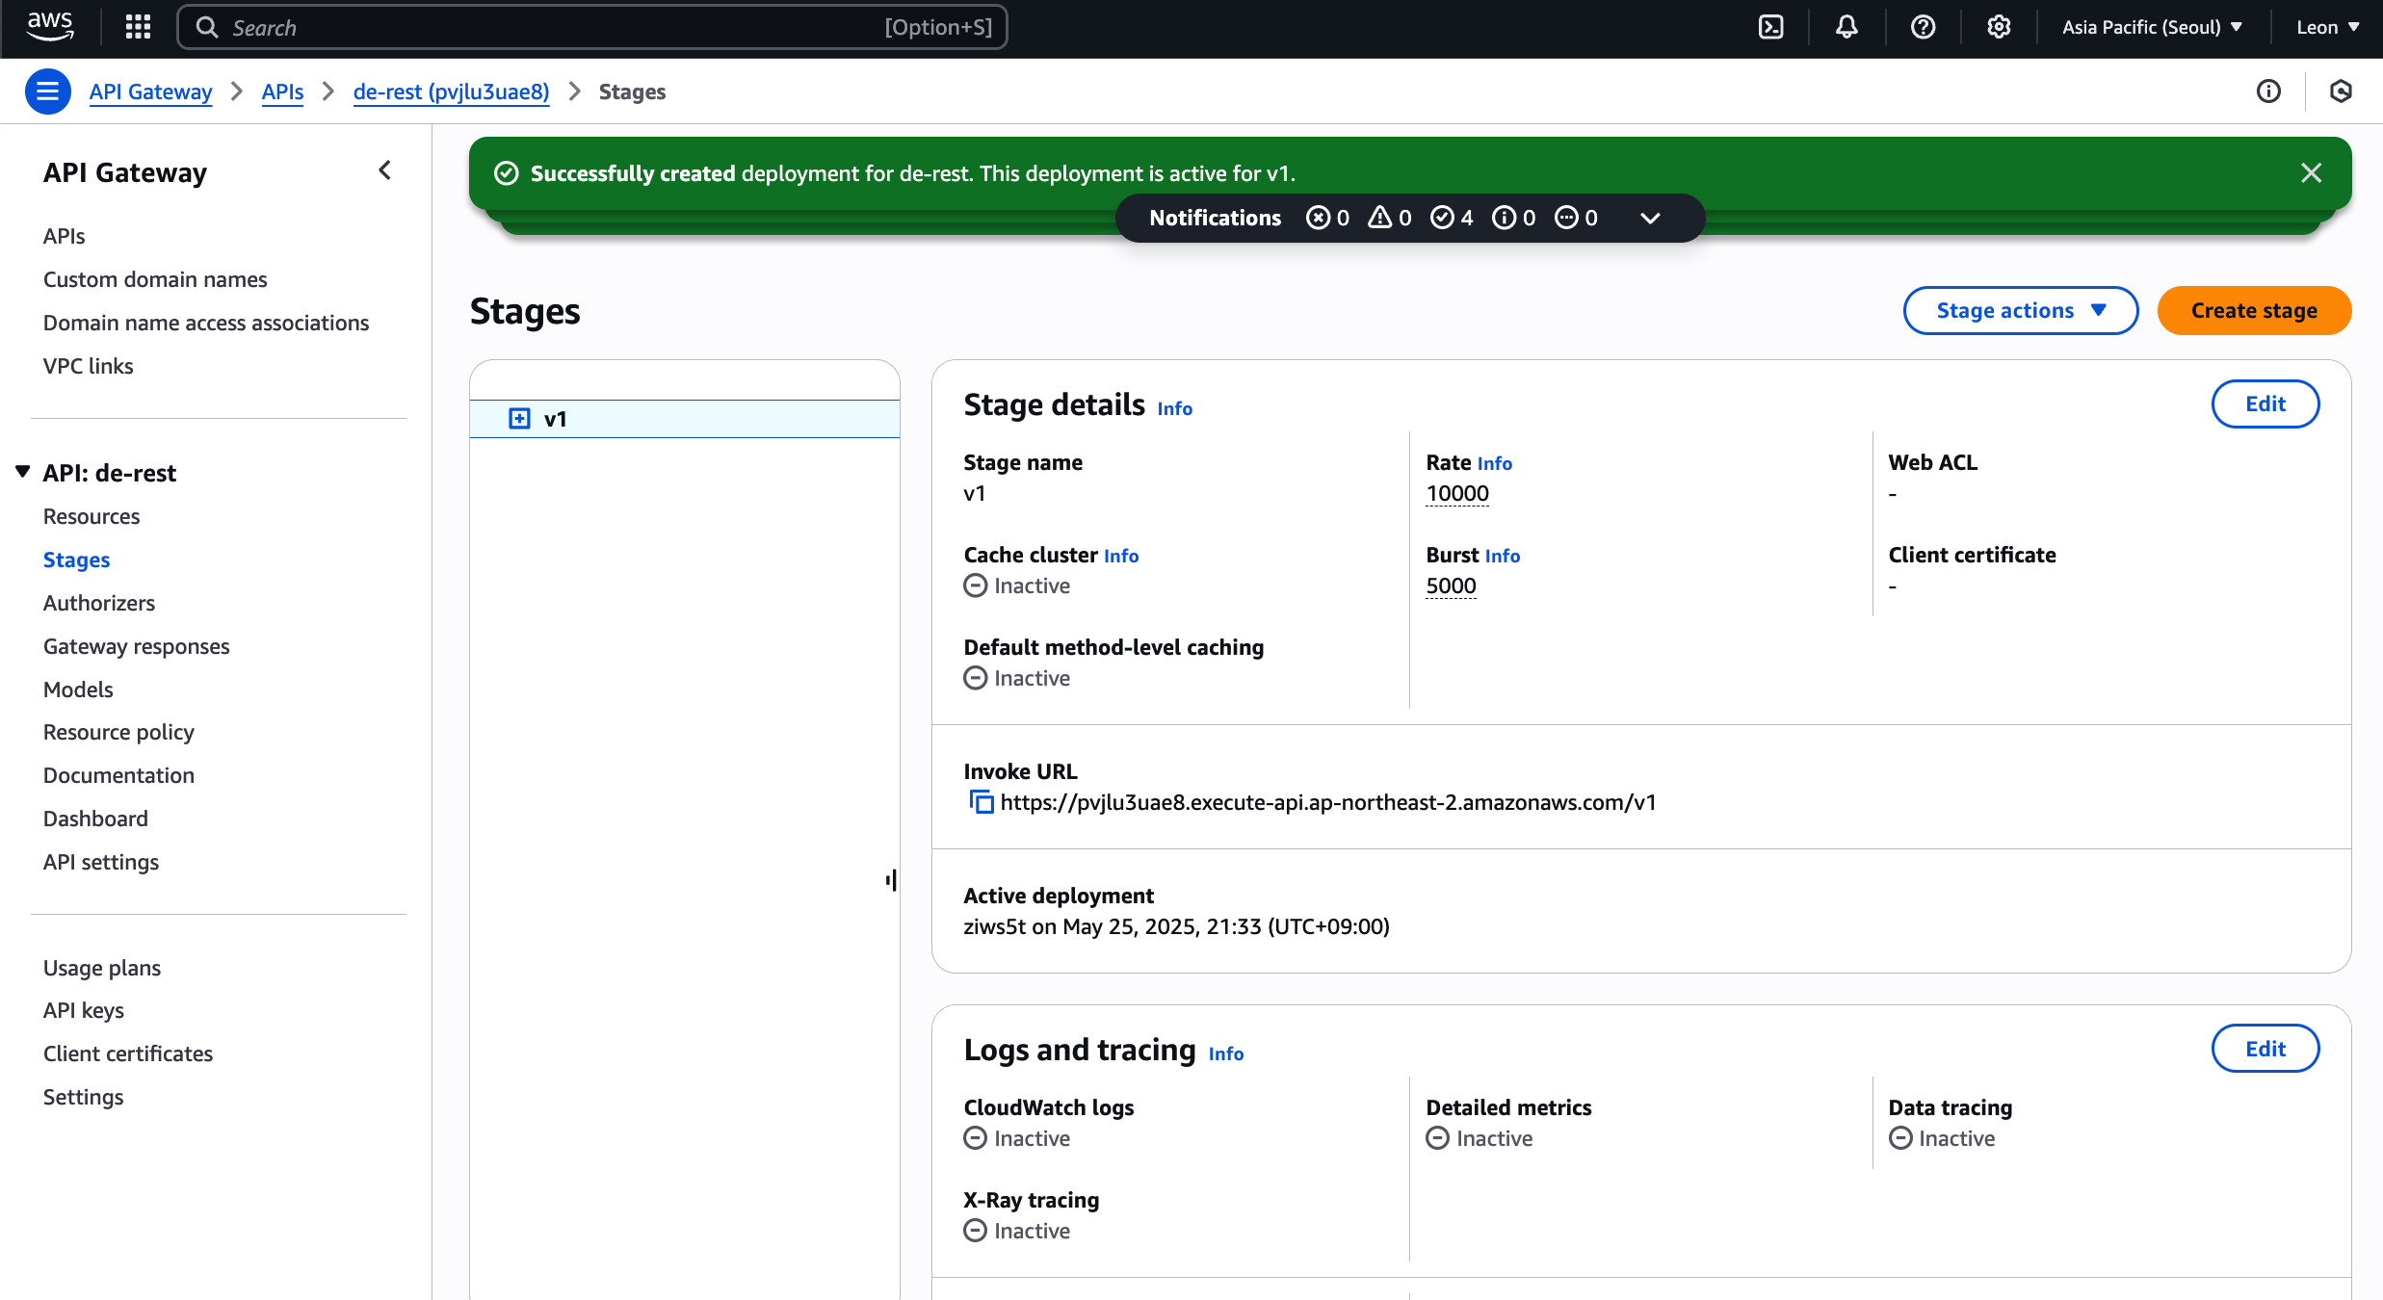Click the split panel resize handle
Screen dimensions: 2383x1300
(x=892, y=880)
